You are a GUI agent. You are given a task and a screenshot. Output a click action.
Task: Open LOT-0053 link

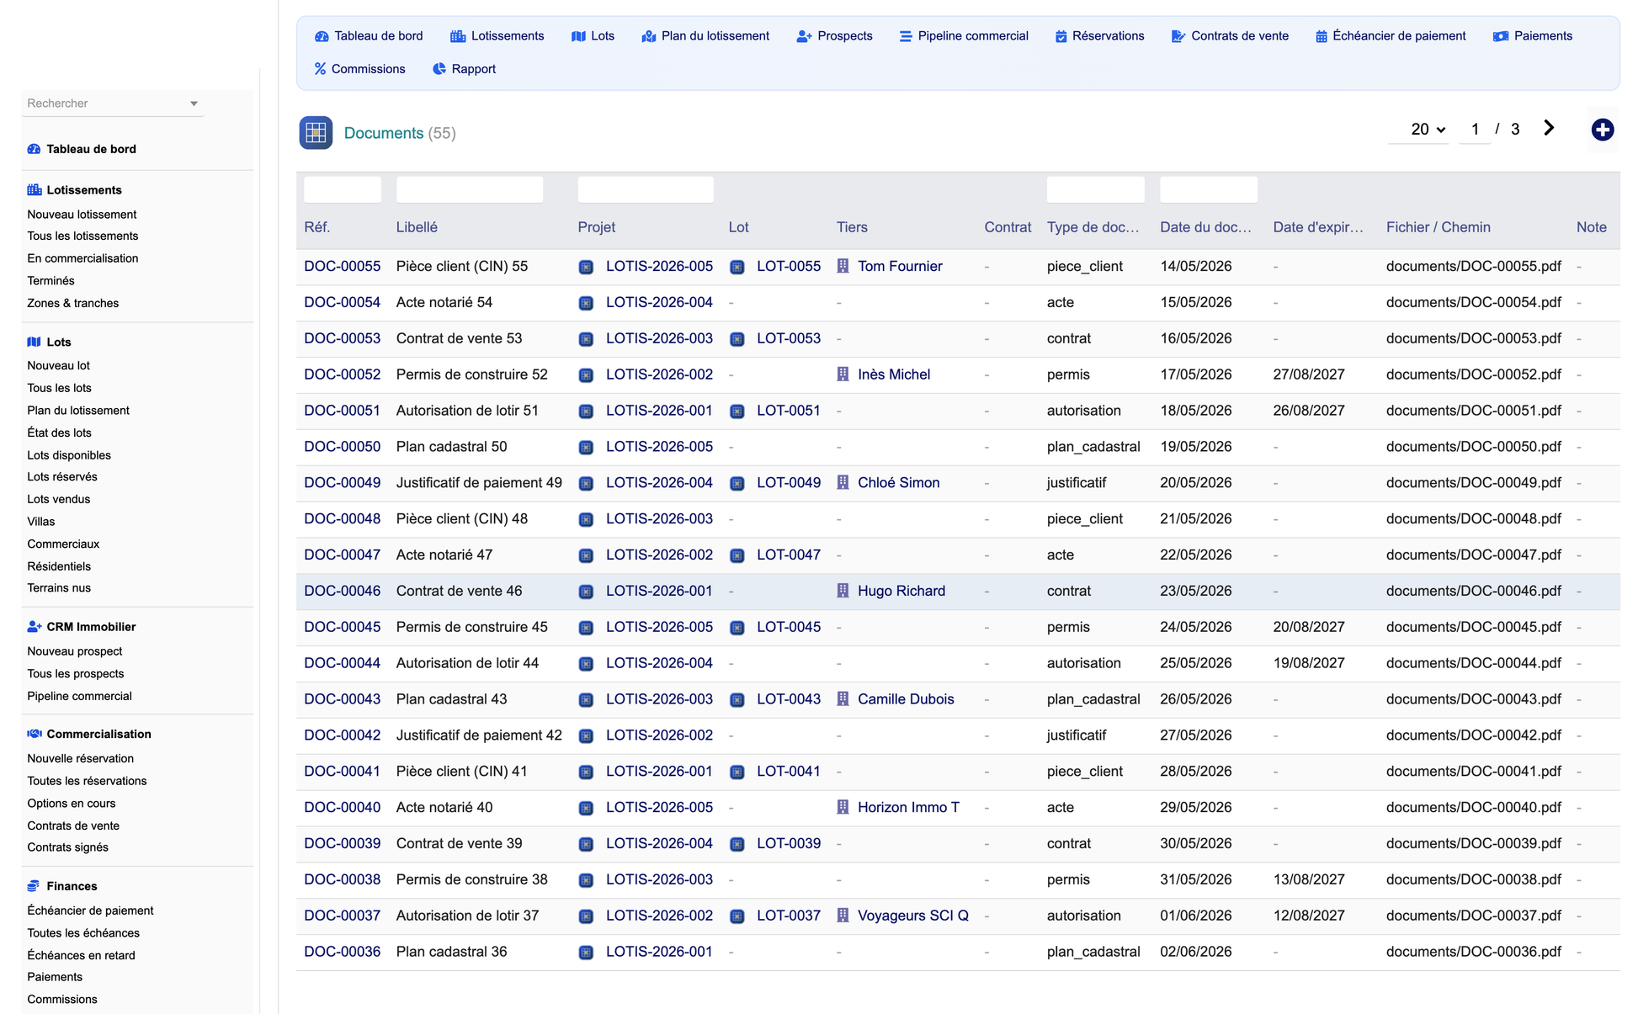[x=788, y=338]
